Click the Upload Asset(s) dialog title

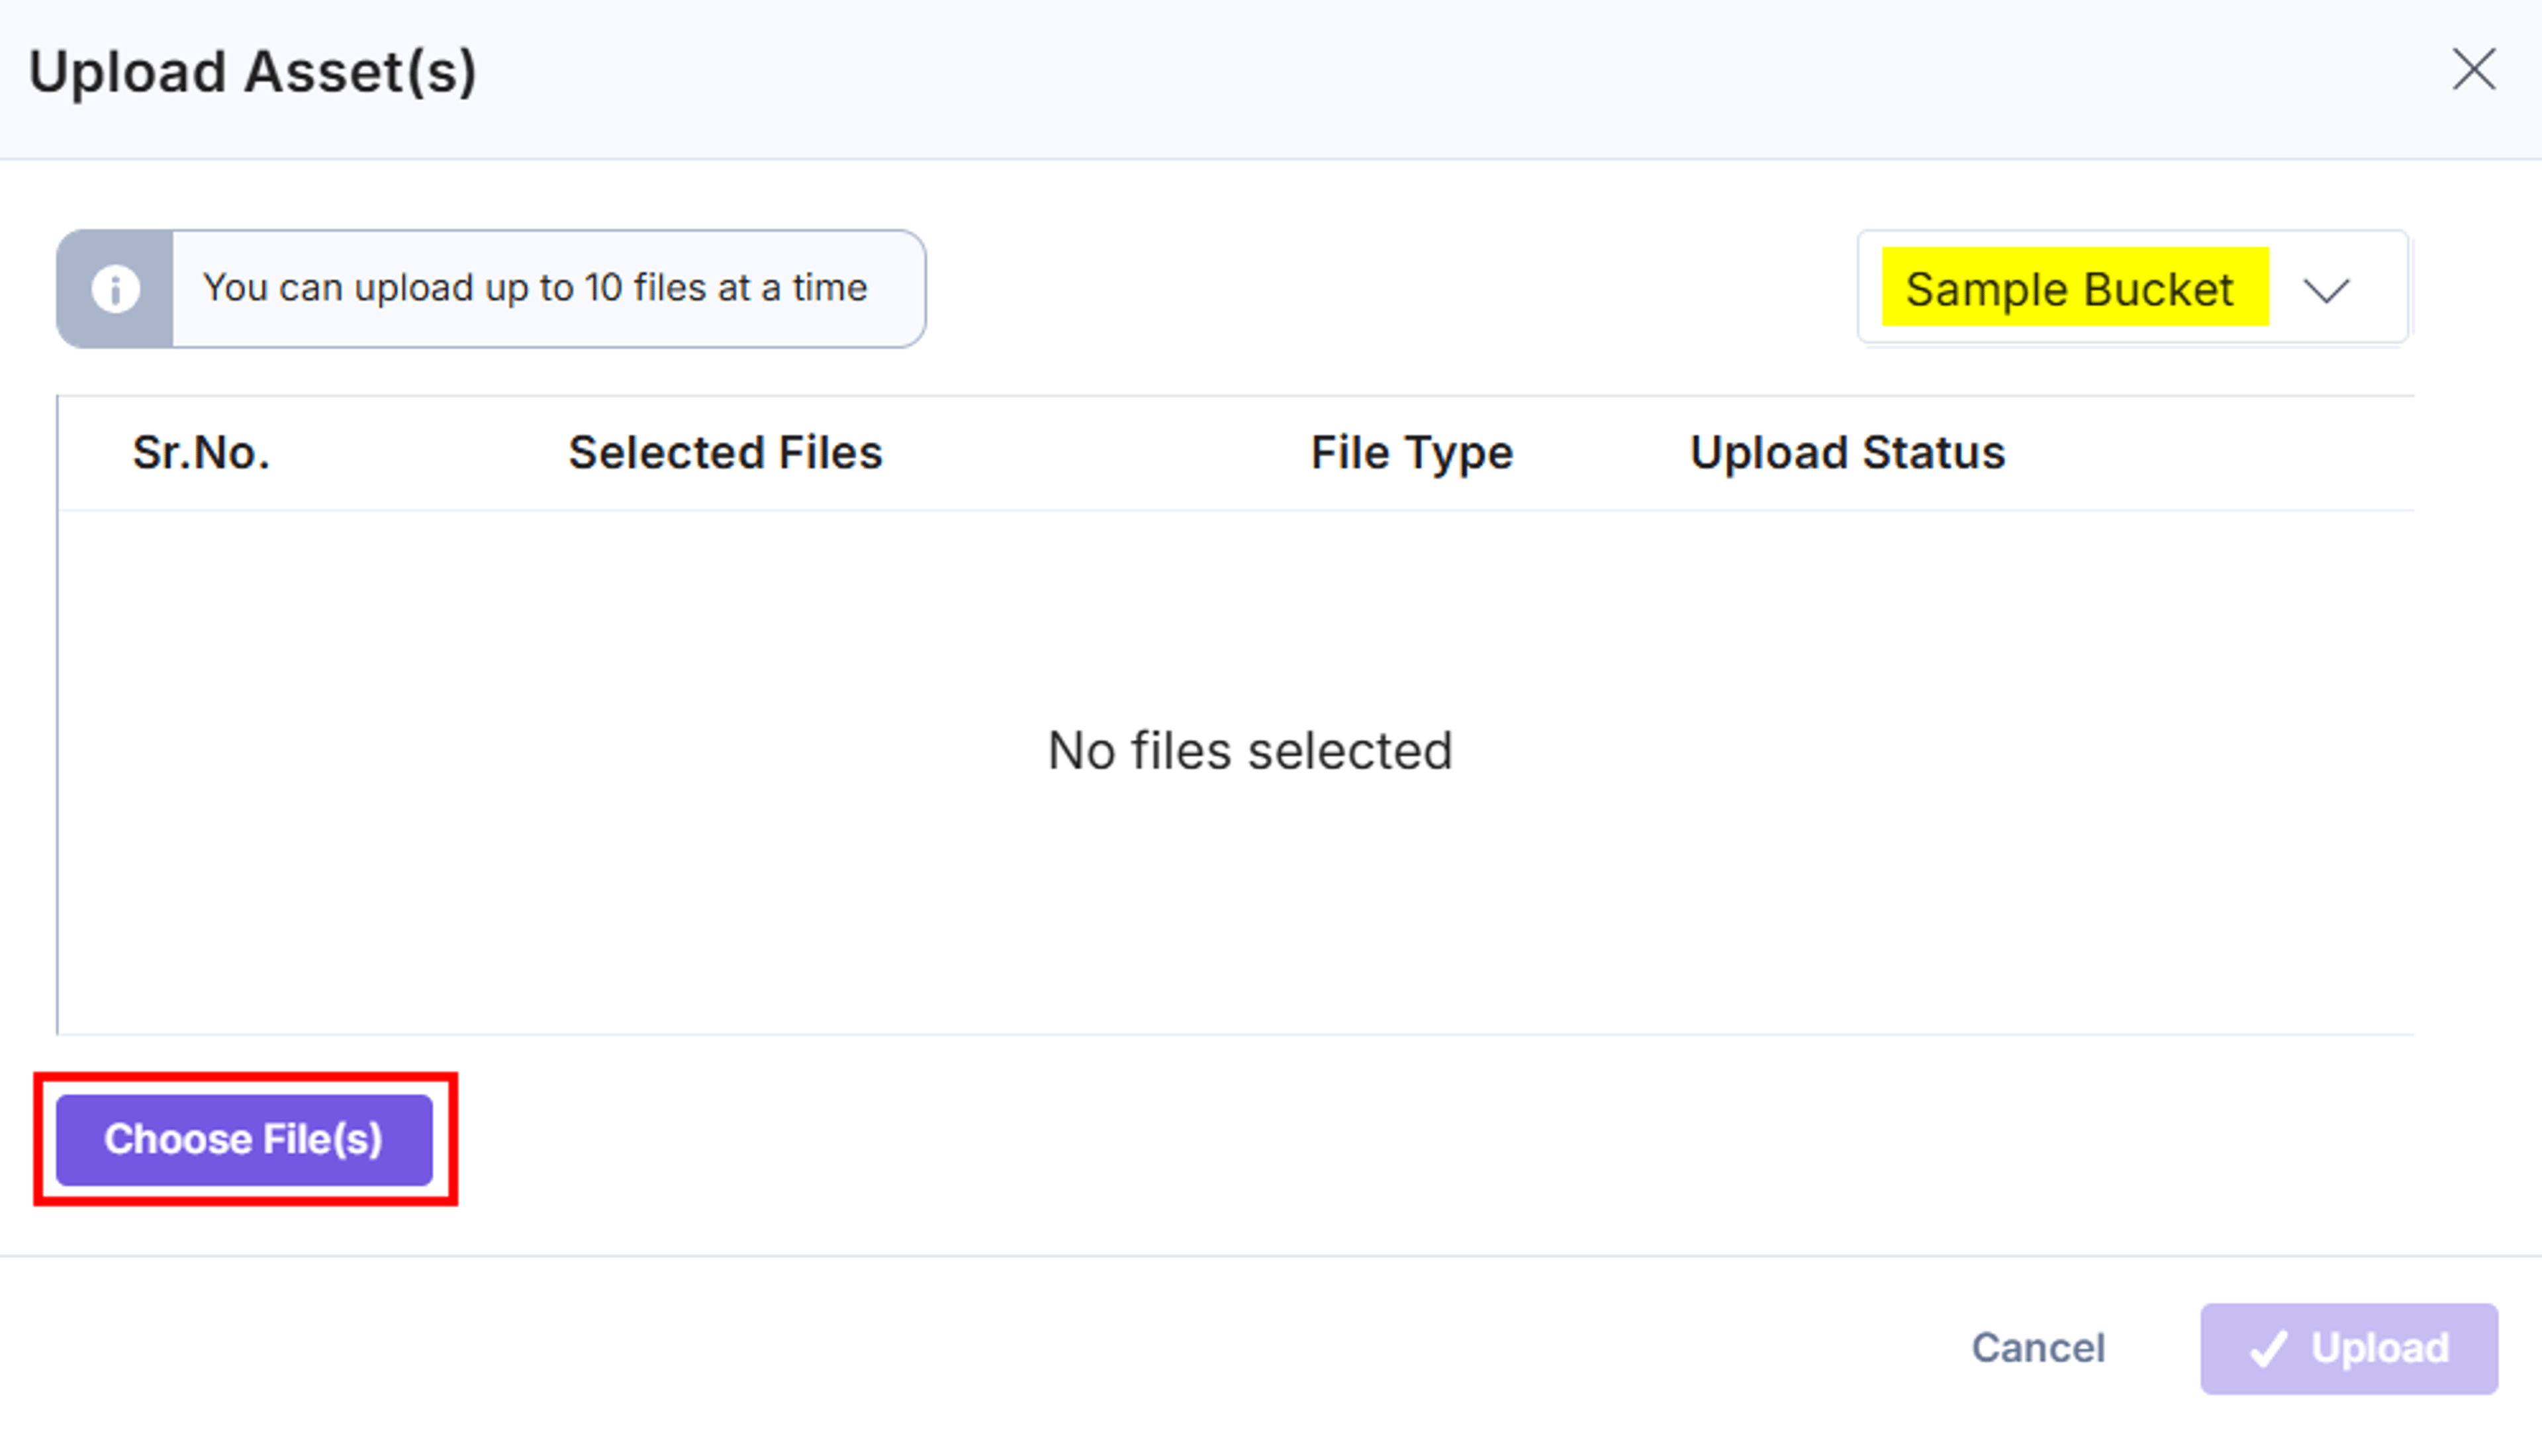coord(252,72)
